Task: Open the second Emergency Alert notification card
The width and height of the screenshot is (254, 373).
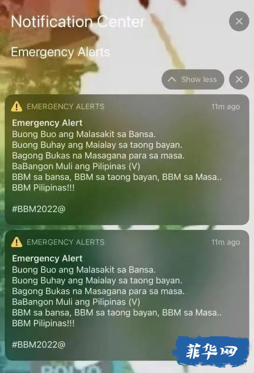Action: [127, 295]
